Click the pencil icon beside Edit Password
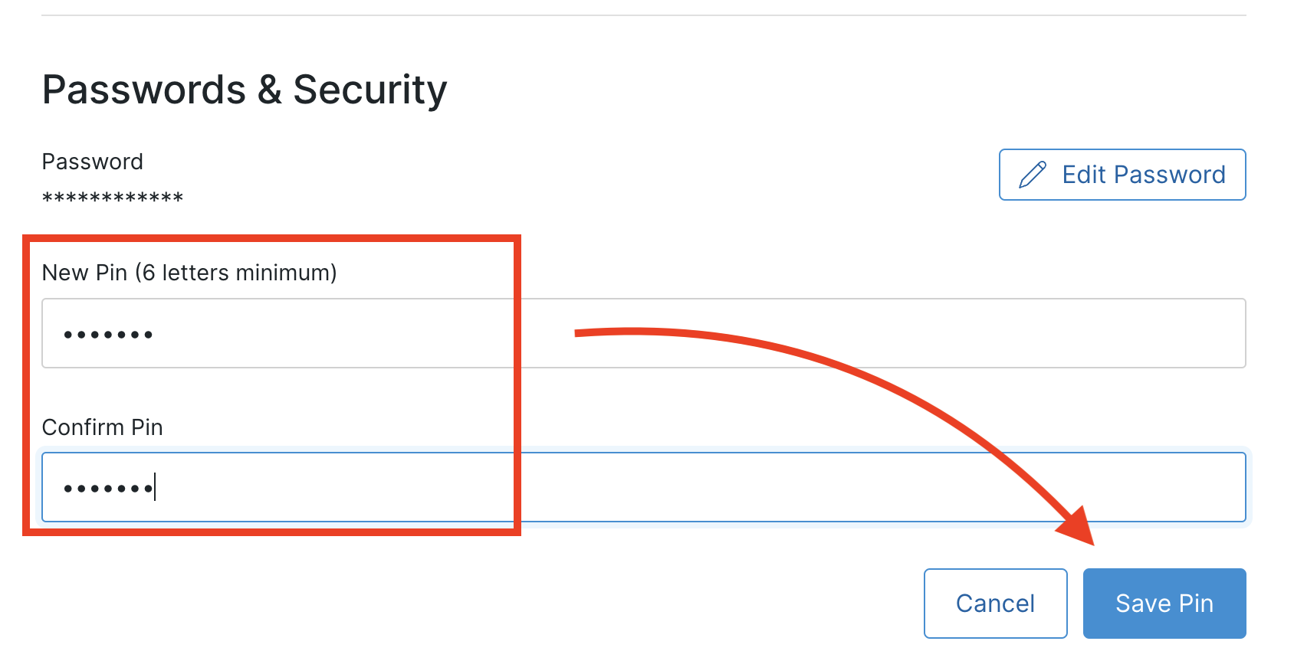 (1032, 175)
